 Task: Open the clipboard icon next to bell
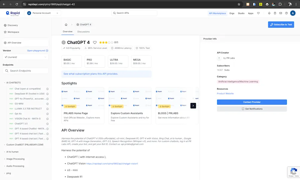275,13
